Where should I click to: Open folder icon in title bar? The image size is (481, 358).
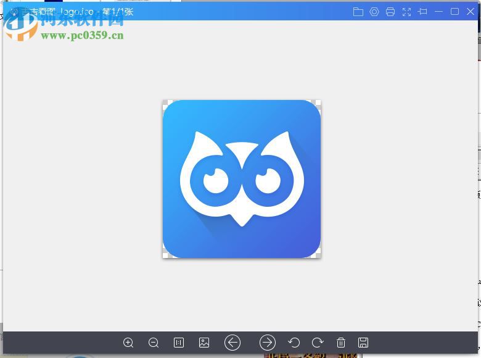(x=358, y=12)
